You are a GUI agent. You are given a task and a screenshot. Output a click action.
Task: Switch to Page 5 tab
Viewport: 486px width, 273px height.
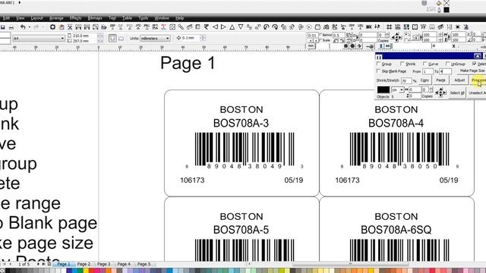tap(144, 264)
